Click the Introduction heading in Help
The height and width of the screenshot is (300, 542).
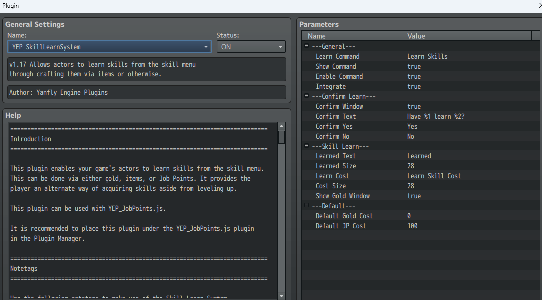coord(31,139)
